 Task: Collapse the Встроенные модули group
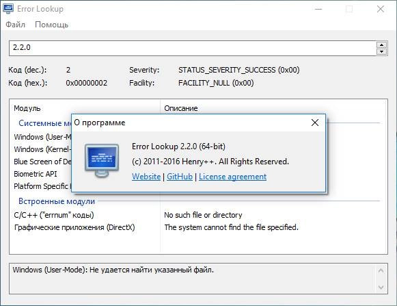57,201
